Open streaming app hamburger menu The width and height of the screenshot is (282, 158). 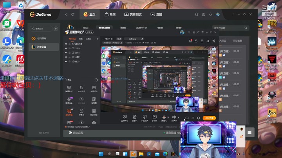pyautogui.click(x=202, y=32)
